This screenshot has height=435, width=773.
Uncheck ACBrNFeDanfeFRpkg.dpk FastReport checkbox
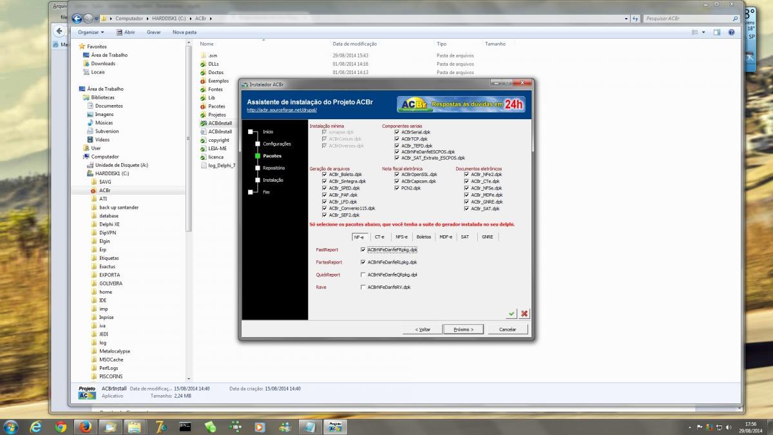tap(363, 249)
